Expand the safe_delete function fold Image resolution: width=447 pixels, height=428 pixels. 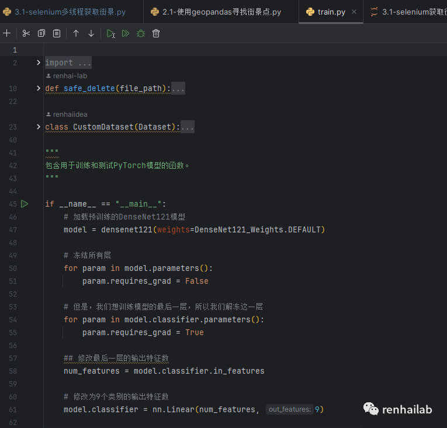pyautogui.click(x=39, y=88)
